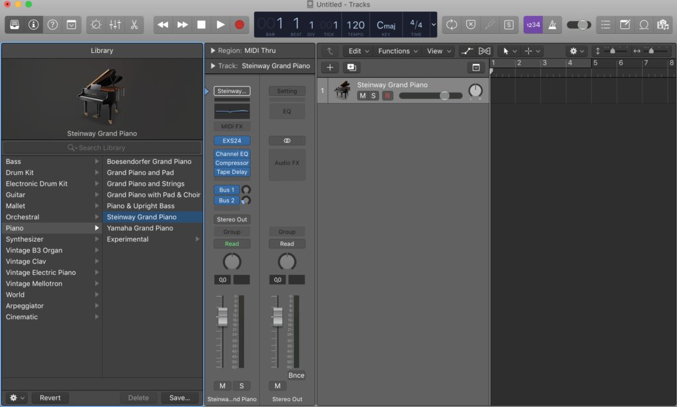Open the Toolbar display button
The image size is (677, 407).
pos(71,24)
